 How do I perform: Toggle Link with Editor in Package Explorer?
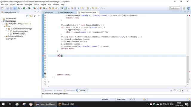click(30, 16)
